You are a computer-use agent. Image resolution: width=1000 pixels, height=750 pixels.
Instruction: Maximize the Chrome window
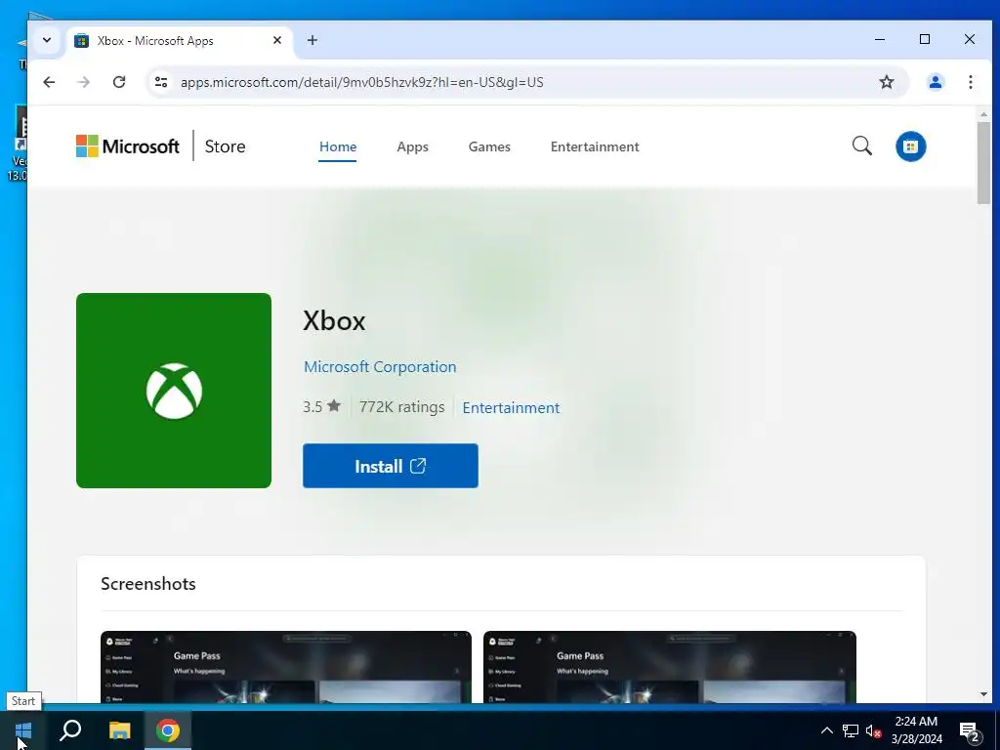[925, 39]
